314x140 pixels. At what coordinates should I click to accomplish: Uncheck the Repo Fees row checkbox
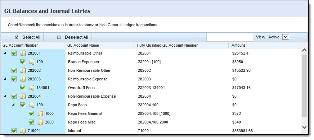click(x=23, y=105)
